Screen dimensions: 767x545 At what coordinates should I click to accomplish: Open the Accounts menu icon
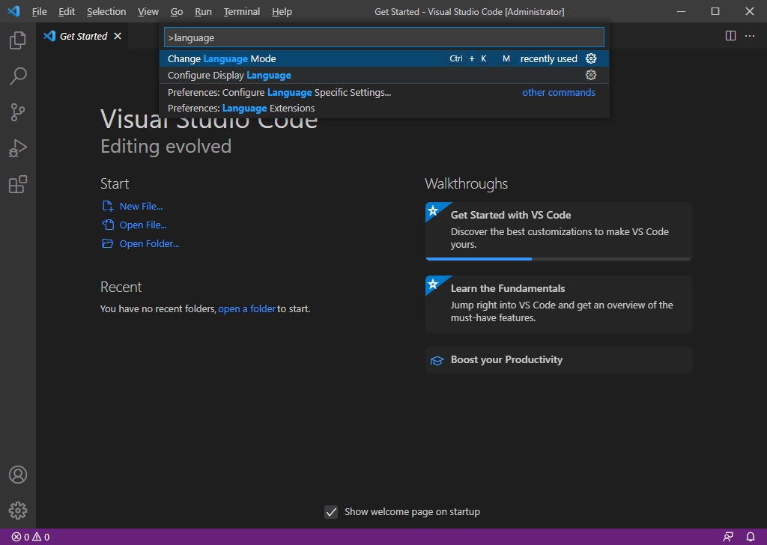pyautogui.click(x=18, y=475)
